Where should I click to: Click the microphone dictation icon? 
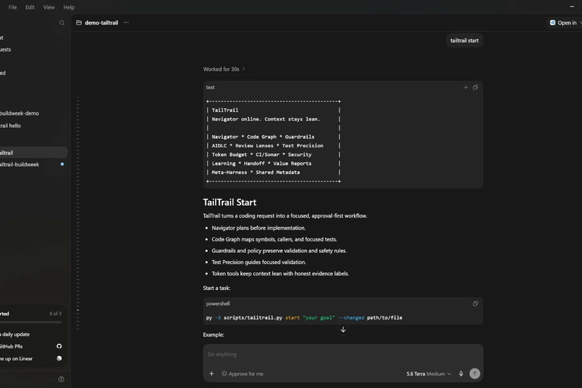[x=461, y=374]
